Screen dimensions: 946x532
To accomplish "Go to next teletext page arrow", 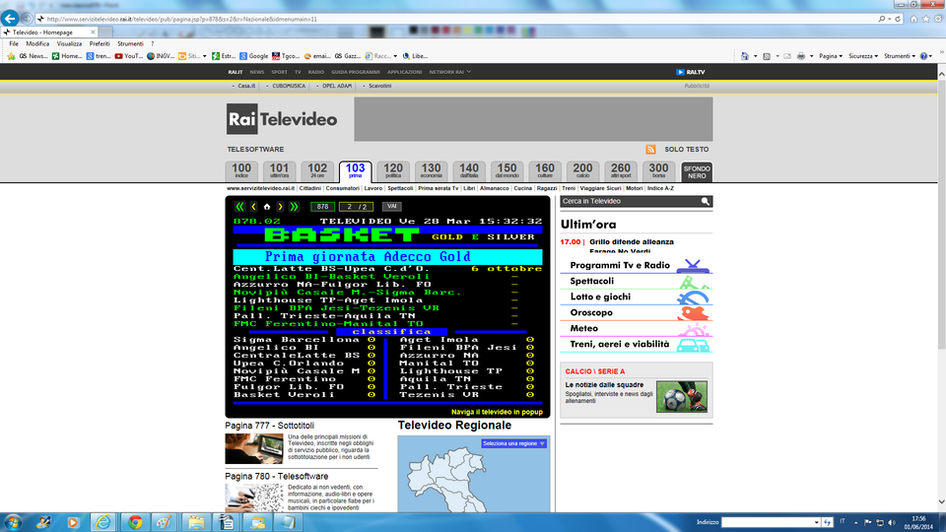I will click(281, 206).
